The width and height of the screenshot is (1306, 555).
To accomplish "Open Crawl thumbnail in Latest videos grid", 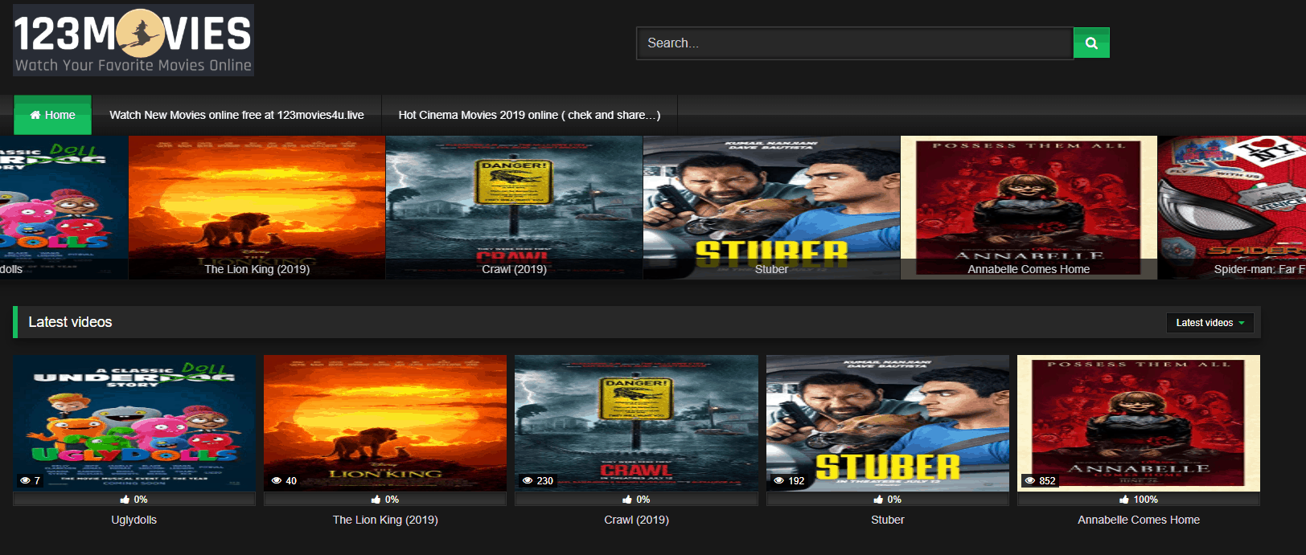I will point(636,423).
